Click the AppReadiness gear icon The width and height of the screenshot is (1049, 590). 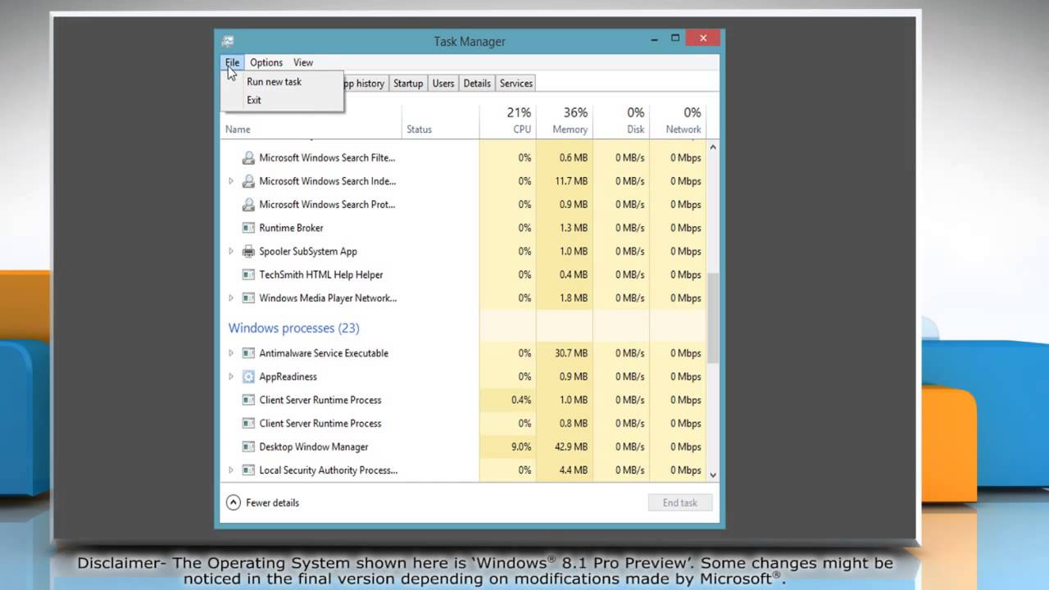coord(248,377)
